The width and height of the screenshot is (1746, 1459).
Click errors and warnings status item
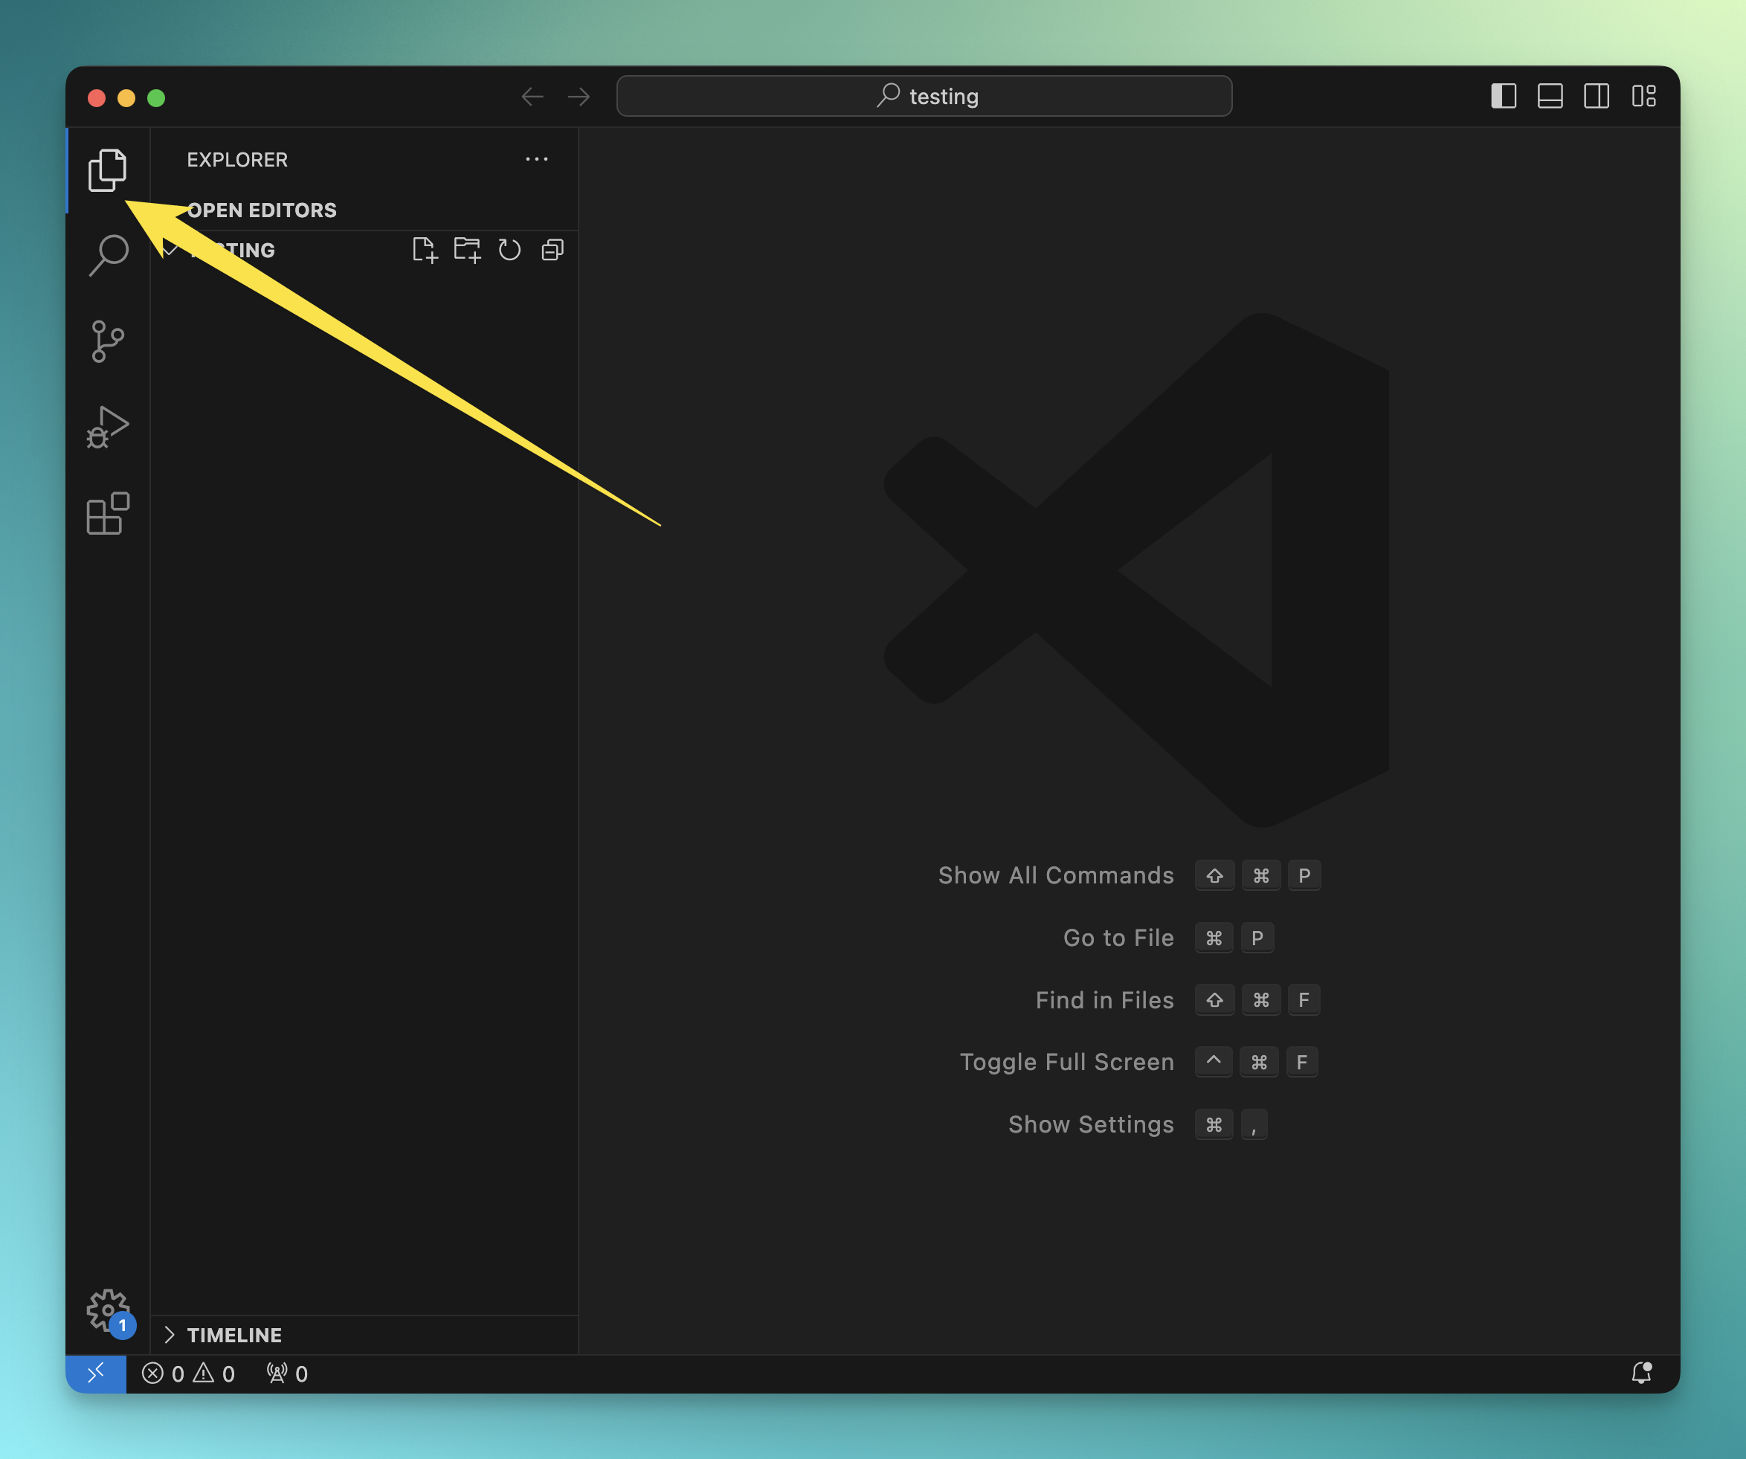point(189,1374)
